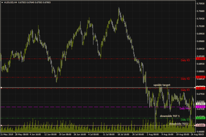Click the 'upside target' text label
The image size is (206, 137).
click(162, 85)
